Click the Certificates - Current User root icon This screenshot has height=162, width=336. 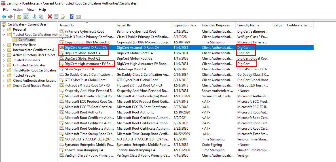[x=4, y=24]
